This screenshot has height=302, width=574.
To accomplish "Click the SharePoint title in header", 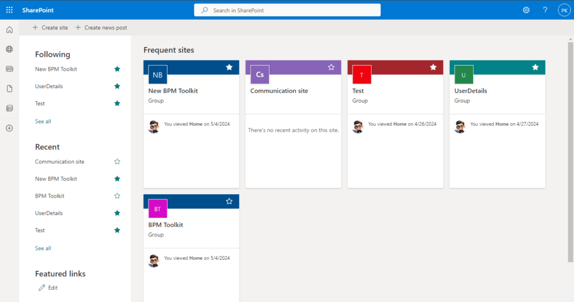I will click(38, 10).
